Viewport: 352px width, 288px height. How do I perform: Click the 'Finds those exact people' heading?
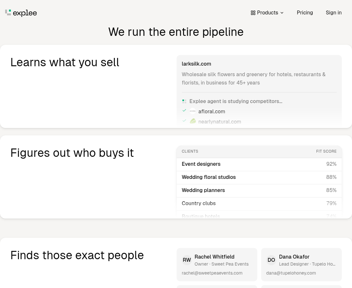(77, 255)
